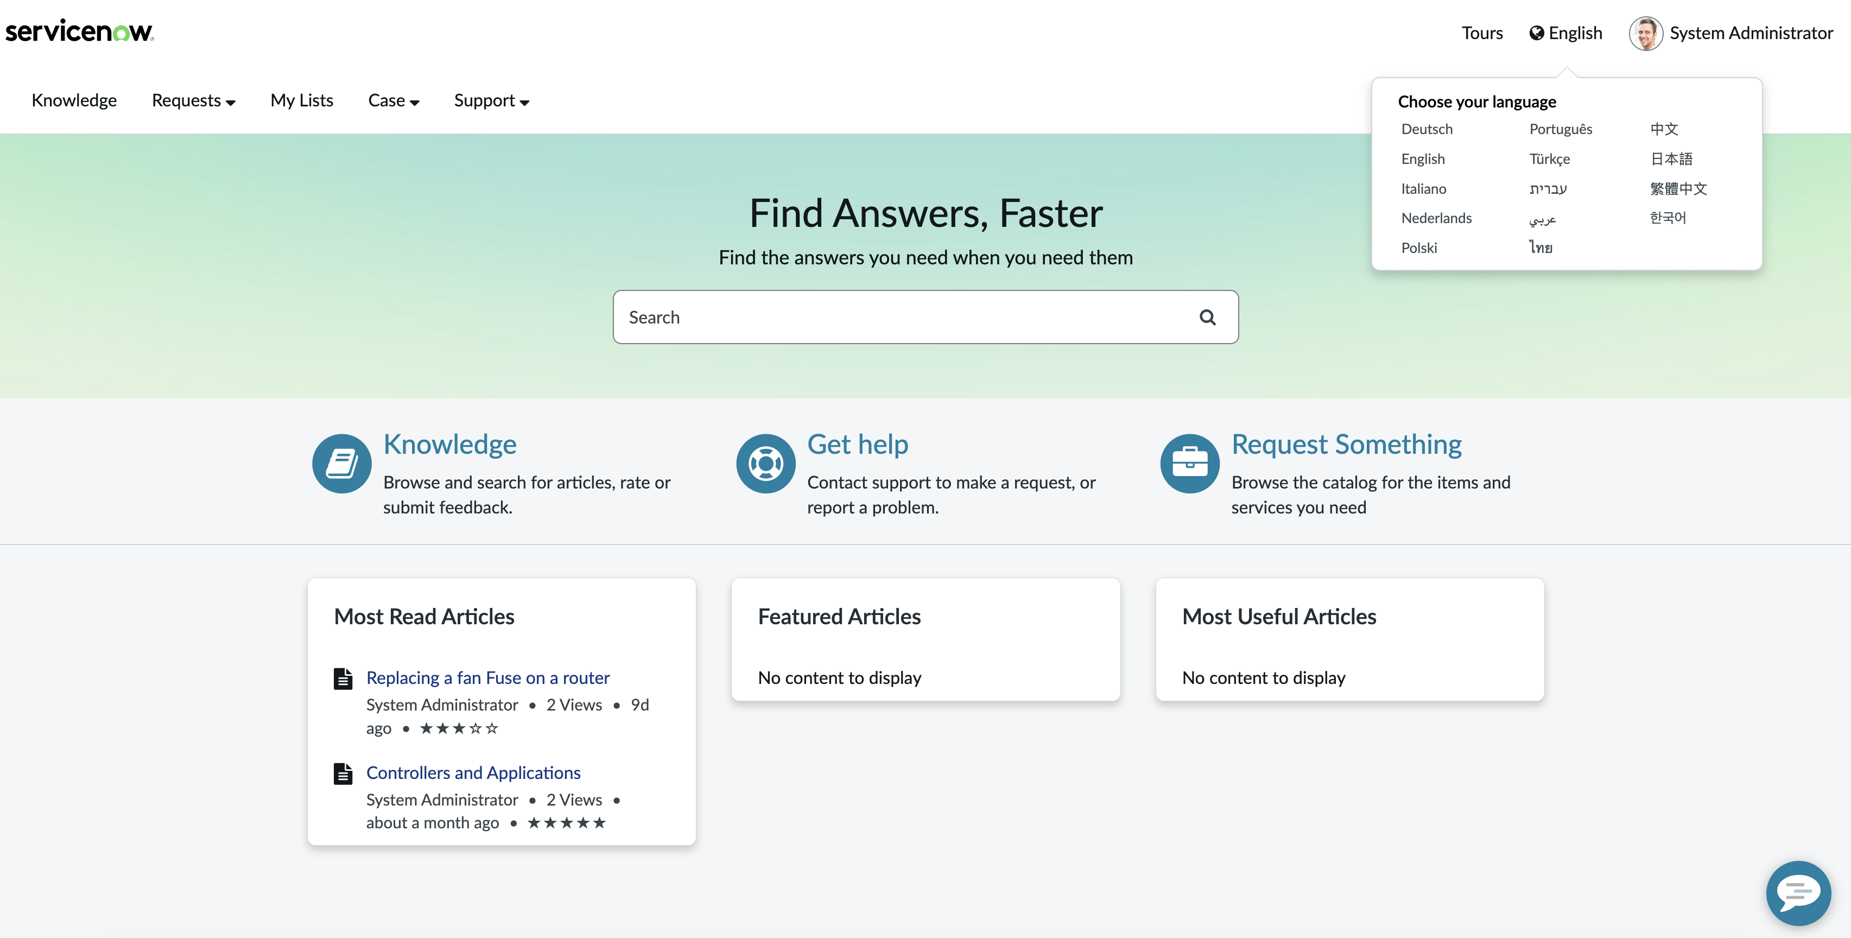1851x938 pixels.
Task: Open Tours in the header
Action: [x=1482, y=33]
